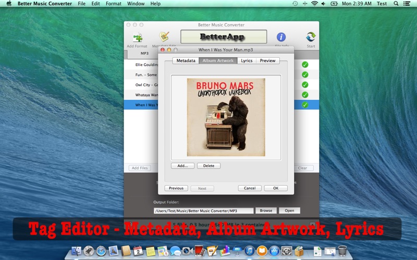The height and width of the screenshot is (260, 417).
Task: Open the Edit menu
Action: click(x=95, y=4)
